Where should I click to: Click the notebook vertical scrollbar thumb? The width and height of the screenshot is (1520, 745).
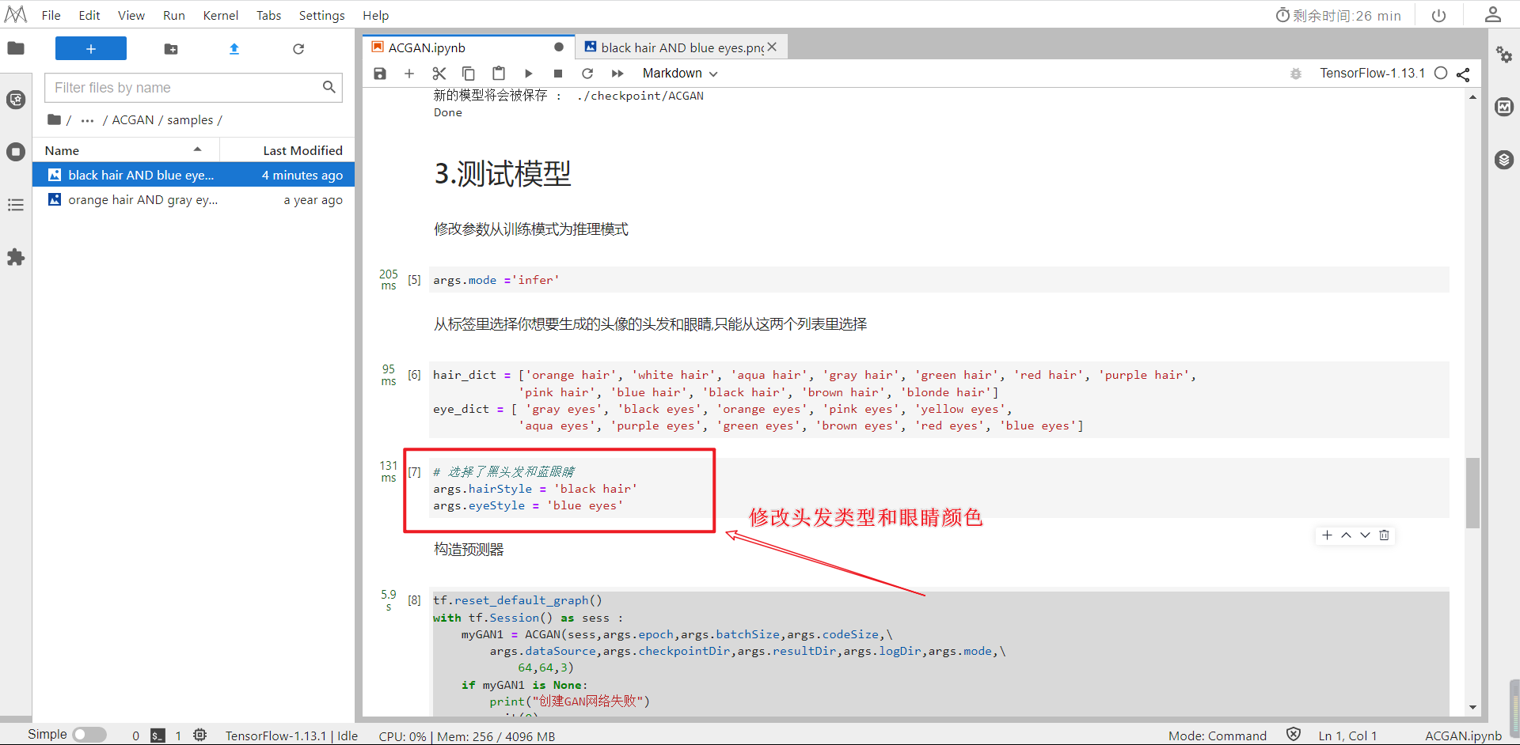[x=1472, y=493]
